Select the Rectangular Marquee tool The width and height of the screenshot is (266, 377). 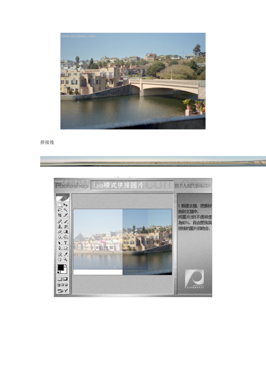pos(60,205)
